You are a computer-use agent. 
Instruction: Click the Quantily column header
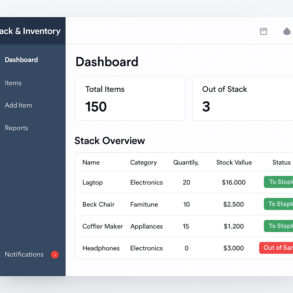pyautogui.click(x=186, y=162)
